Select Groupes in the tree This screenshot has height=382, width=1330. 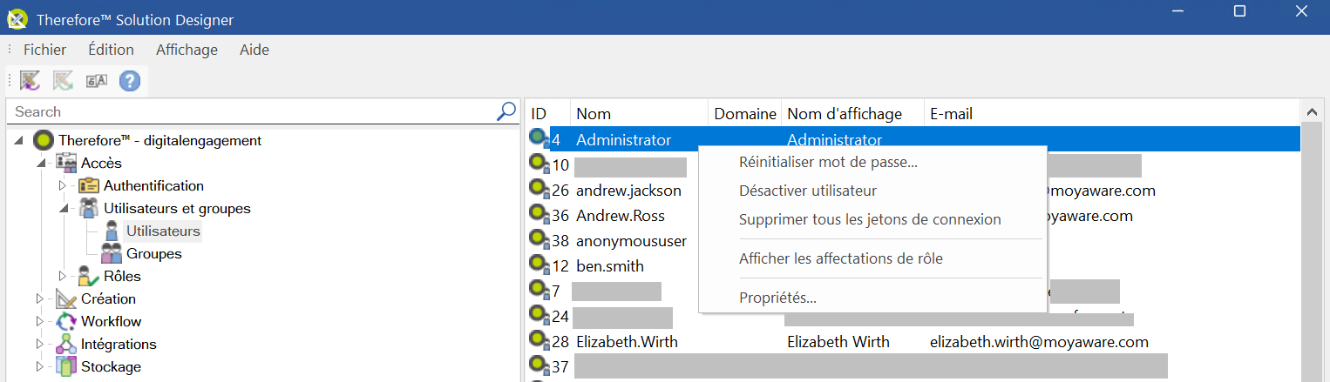coord(154,253)
